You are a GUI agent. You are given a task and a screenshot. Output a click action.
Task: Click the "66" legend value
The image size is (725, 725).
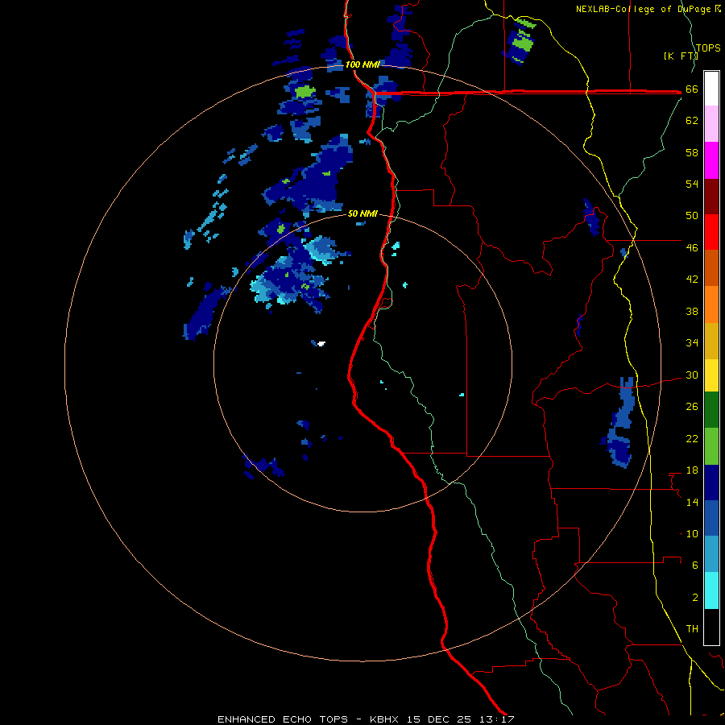[692, 89]
